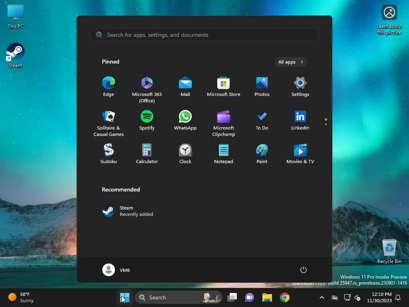409x307 pixels.
Task: Open weather widget showing 58°F Sunny
Action: (x=22, y=297)
